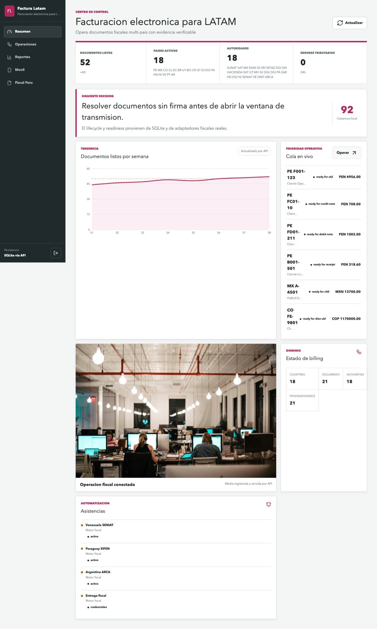Screen dimensions: 377x629
Task: Click the office photo thumbnail
Action: [x=176, y=411]
